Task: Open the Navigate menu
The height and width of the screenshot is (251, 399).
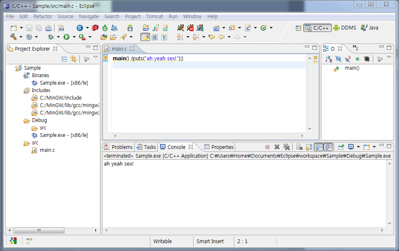Action: click(89, 17)
